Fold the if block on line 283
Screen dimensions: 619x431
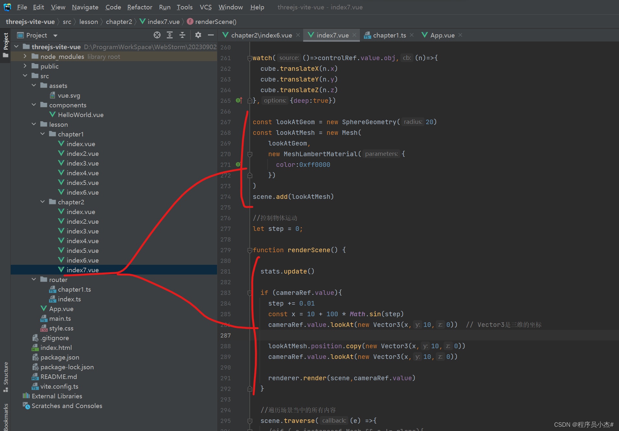[250, 293]
